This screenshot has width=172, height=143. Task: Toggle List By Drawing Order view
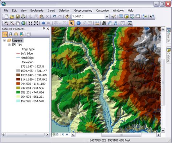tap(5, 34)
